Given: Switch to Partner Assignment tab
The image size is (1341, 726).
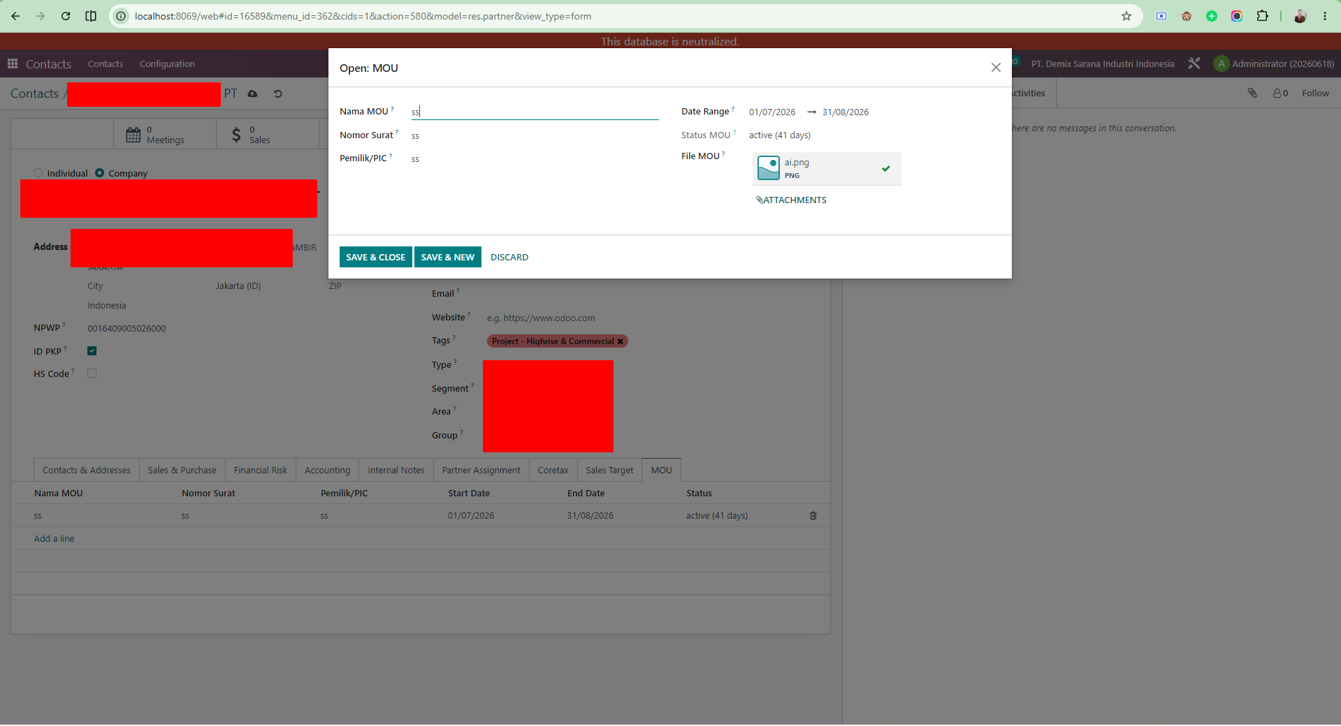Looking at the screenshot, I should tap(481, 471).
